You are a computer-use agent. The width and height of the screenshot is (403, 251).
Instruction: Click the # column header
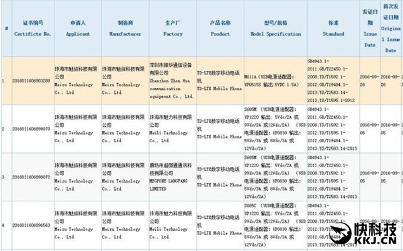point(7,28)
